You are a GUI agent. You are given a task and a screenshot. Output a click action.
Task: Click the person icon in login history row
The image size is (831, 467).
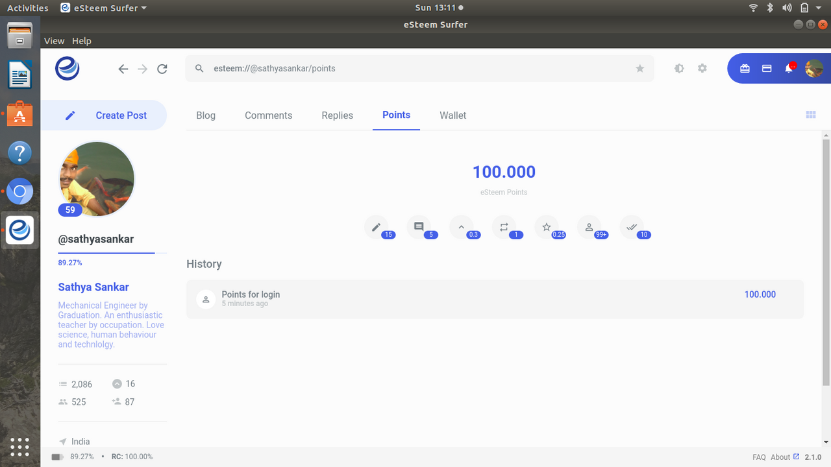[206, 299]
